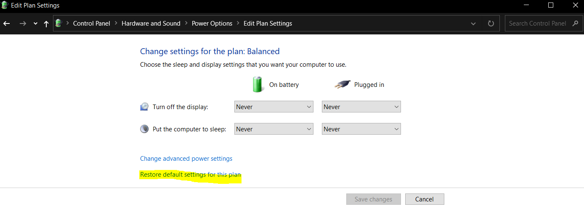Click the Up one level arrow
The height and width of the screenshot is (222, 584).
[46, 24]
